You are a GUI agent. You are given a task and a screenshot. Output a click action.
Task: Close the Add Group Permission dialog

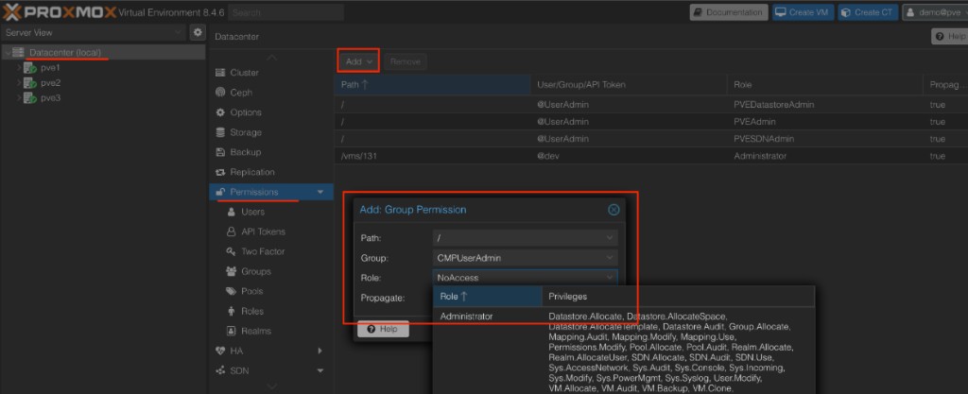pos(614,210)
